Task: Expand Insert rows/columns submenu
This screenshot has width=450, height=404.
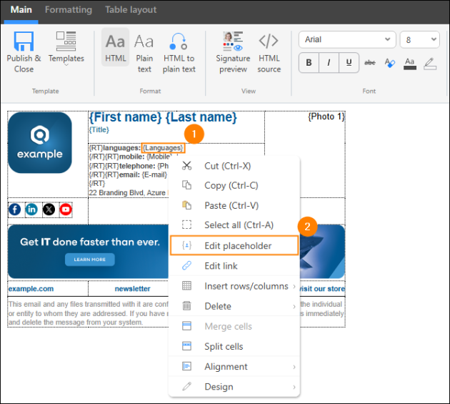Action: click(234, 286)
